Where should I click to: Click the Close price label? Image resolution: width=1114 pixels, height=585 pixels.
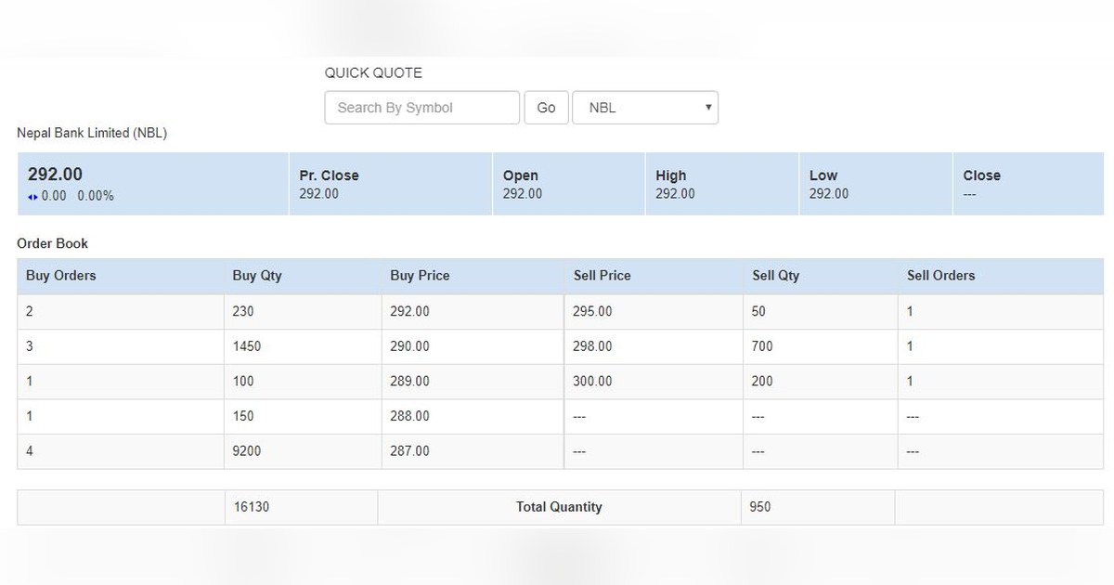982,175
